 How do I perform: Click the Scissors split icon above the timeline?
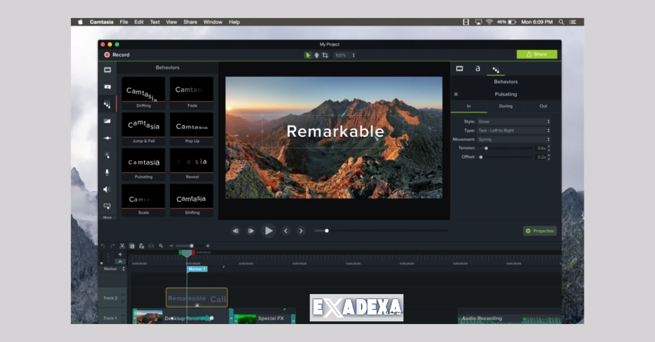[122, 246]
